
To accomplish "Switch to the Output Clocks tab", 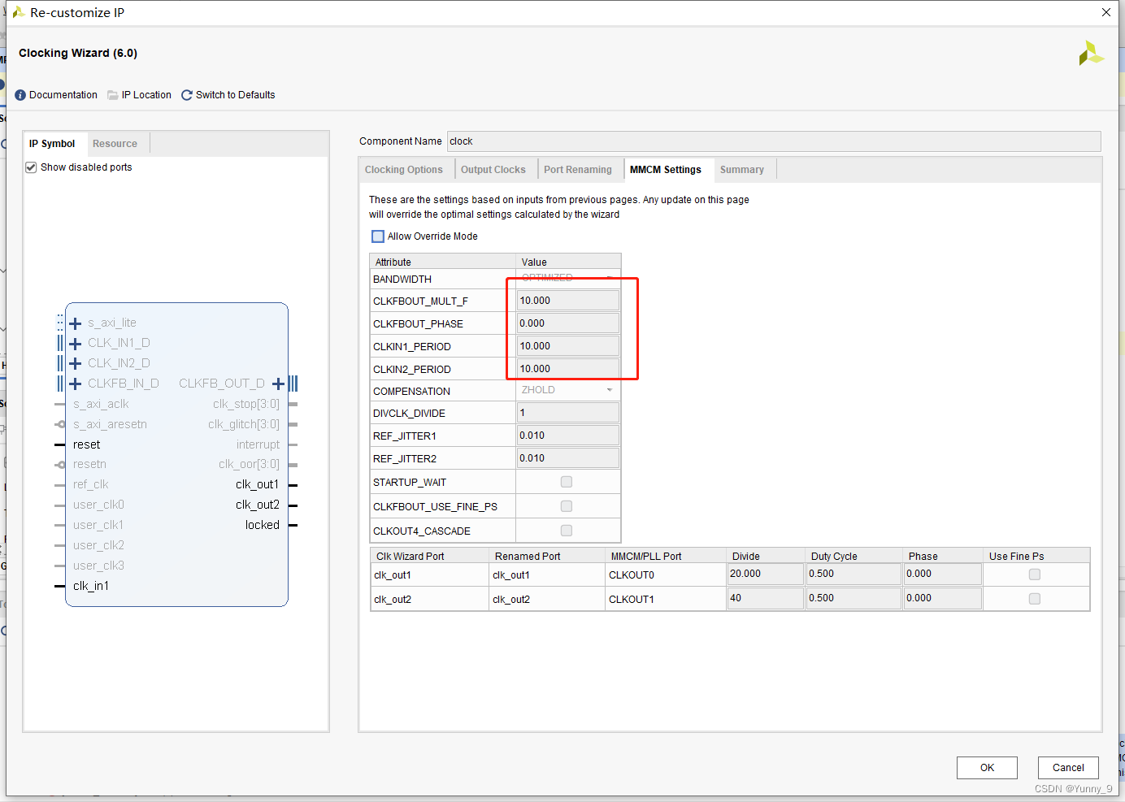I will coord(493,169).
